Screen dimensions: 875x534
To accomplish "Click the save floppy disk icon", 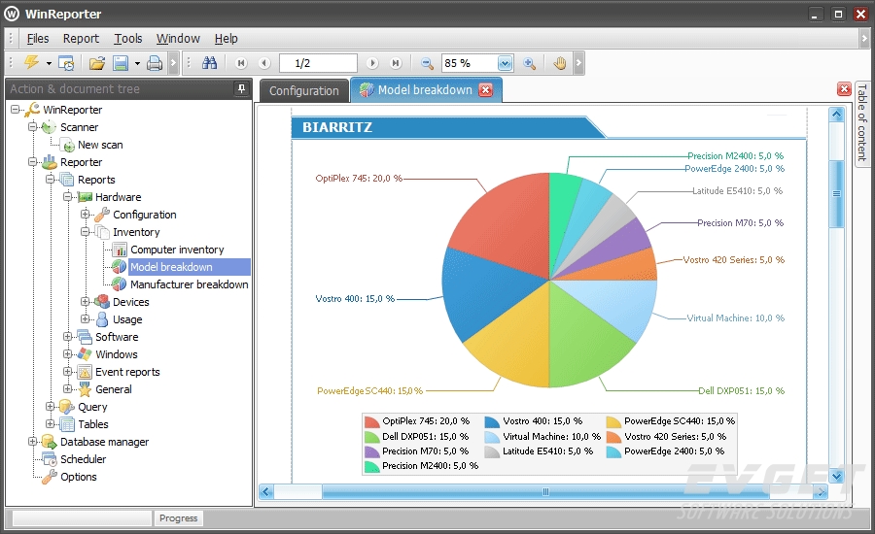I will (x=121, y=63).
